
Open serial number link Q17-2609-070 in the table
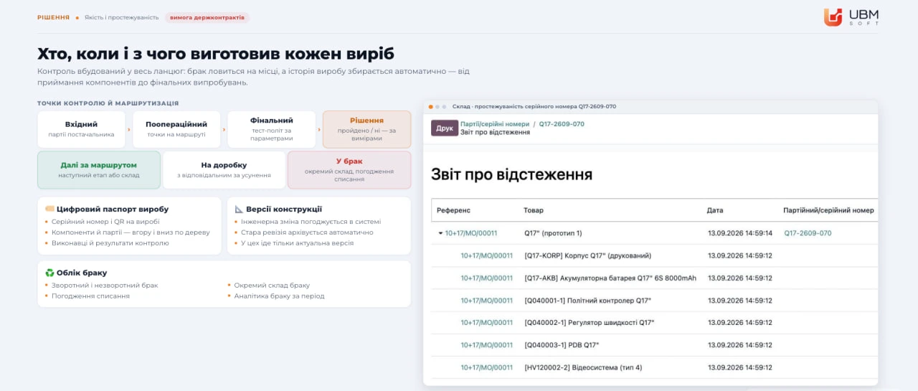[x=808, y=233]
